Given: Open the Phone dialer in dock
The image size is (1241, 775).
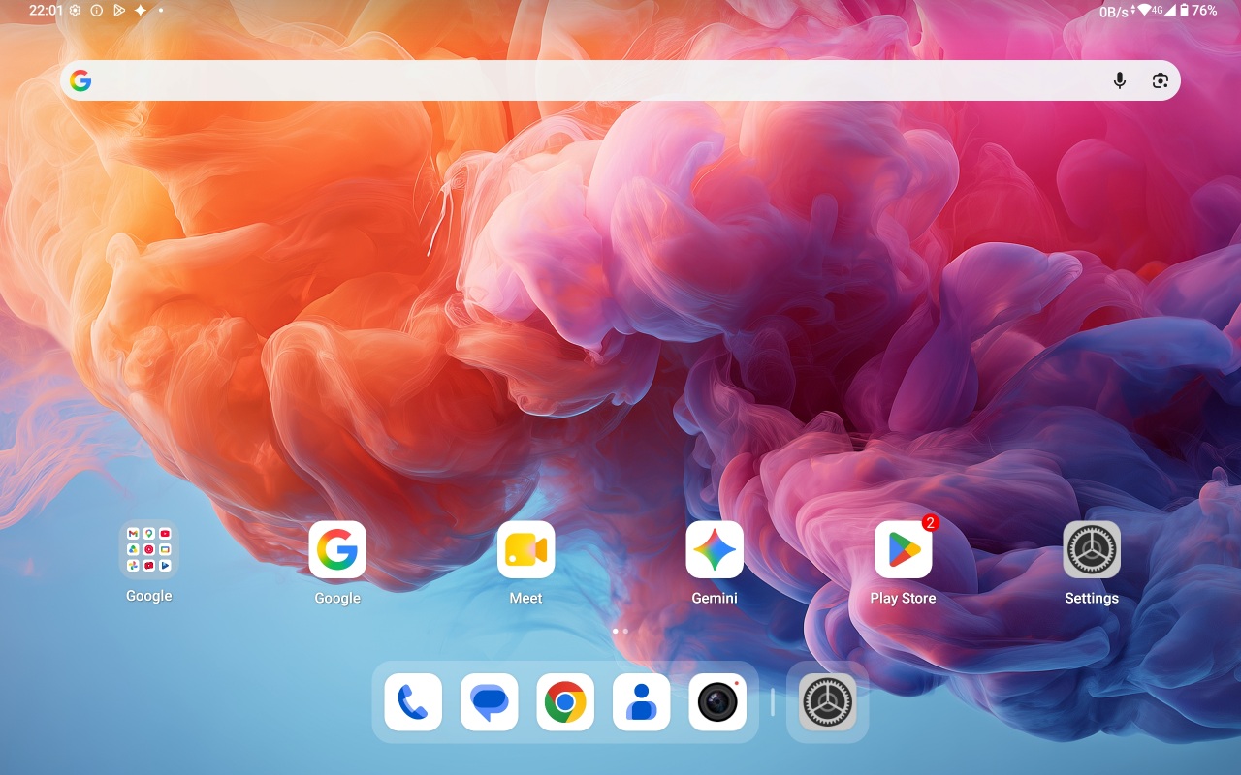Looking at the screenshot, I should 413,702.
